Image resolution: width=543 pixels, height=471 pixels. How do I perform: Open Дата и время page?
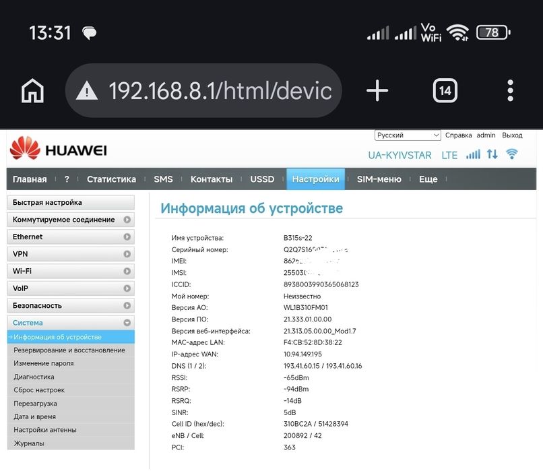pyautogui.click(x=71, y=416)
